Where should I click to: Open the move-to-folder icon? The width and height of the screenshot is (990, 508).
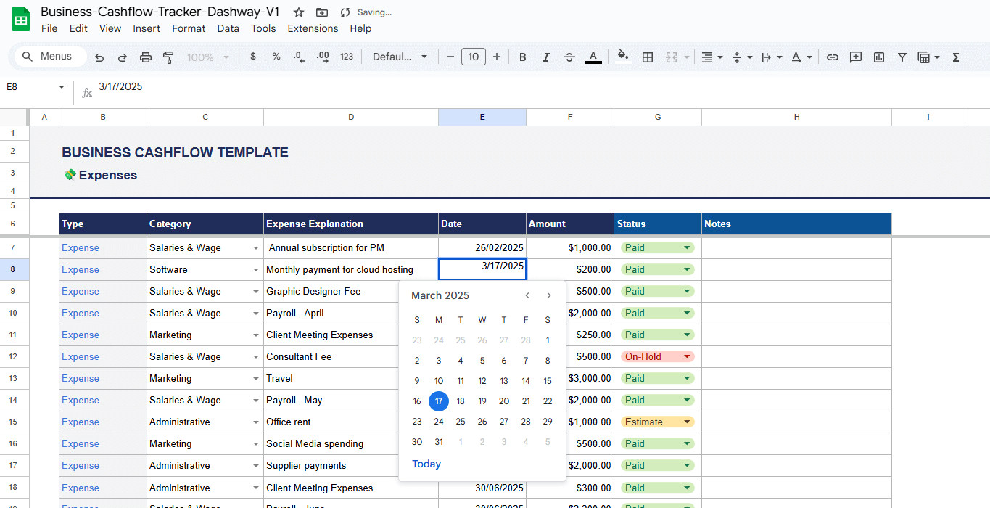click(322, 12)
